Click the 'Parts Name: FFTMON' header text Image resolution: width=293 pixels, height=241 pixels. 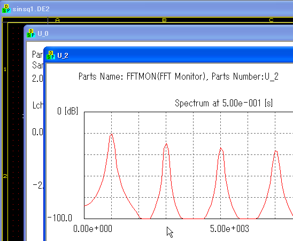(x=179, y=76)
